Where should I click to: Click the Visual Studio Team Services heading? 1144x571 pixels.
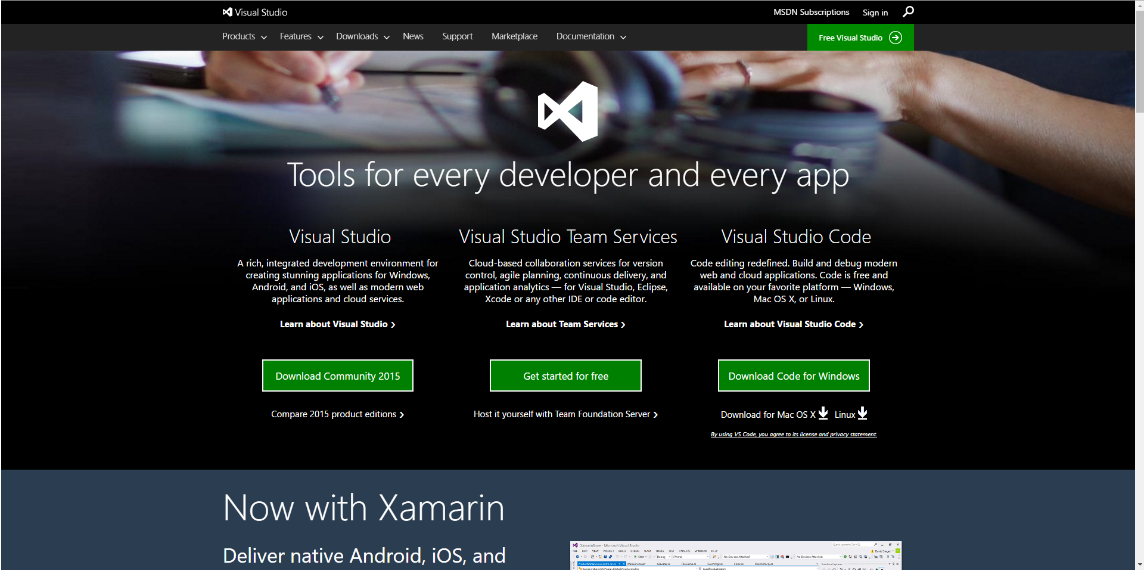[x=568, y=237]
